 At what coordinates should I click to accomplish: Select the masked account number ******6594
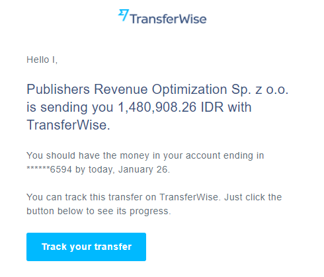49,169
